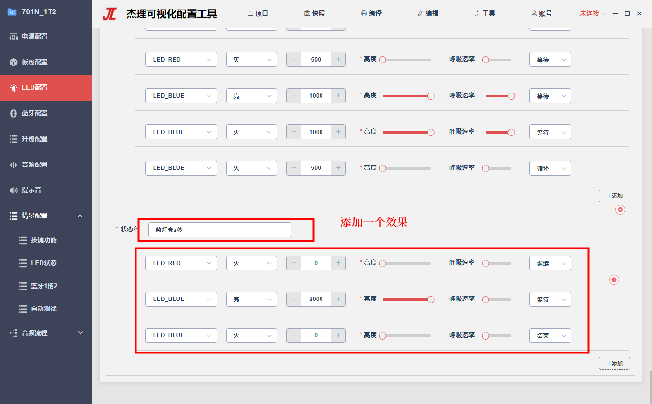This screenshot has width=652, height=404.
Task: Click the red remove icon below the upper 添加 button
Action: tap(620, 210)
